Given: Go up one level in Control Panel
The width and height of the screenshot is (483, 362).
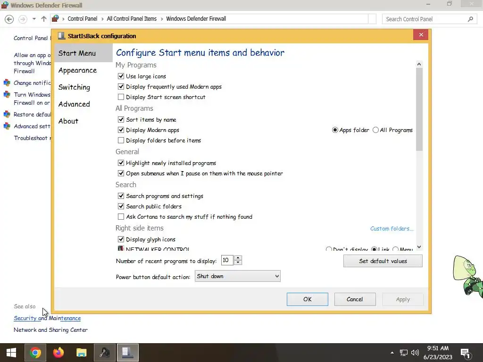Looking at the screenshot, I should (x=44, y=19).
